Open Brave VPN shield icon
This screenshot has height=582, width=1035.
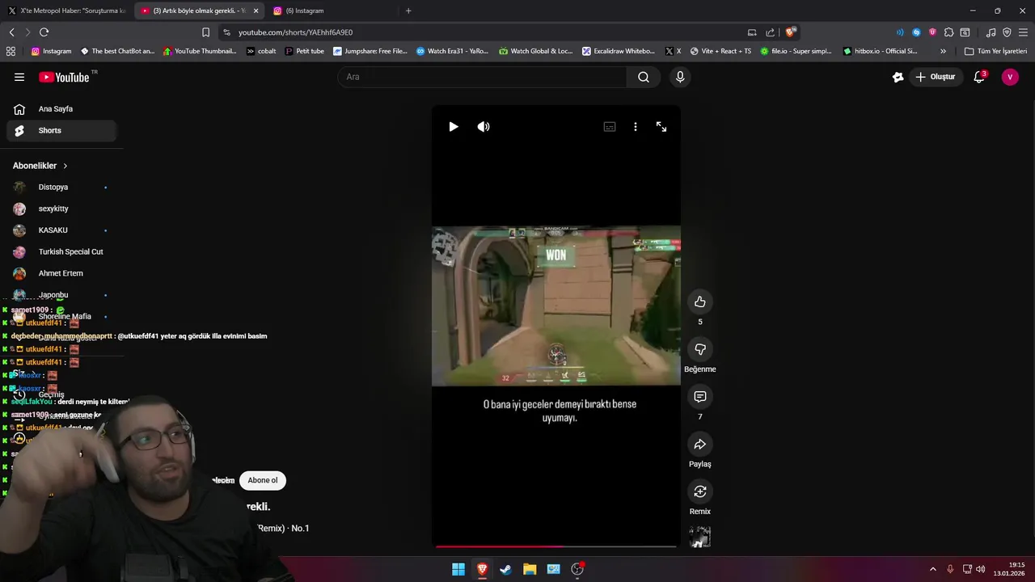1007,32
